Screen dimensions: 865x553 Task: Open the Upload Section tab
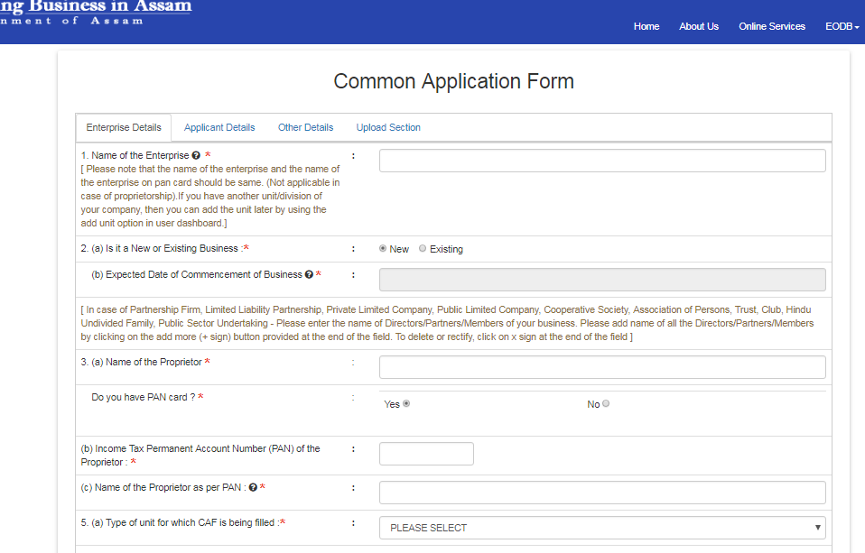click(388, 128)
